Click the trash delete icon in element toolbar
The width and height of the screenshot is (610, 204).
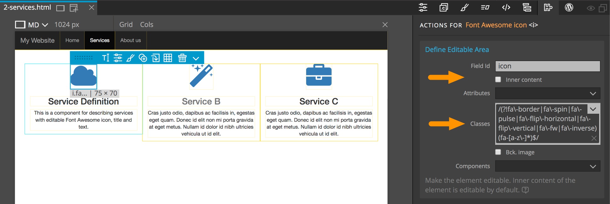pos(182,58)
